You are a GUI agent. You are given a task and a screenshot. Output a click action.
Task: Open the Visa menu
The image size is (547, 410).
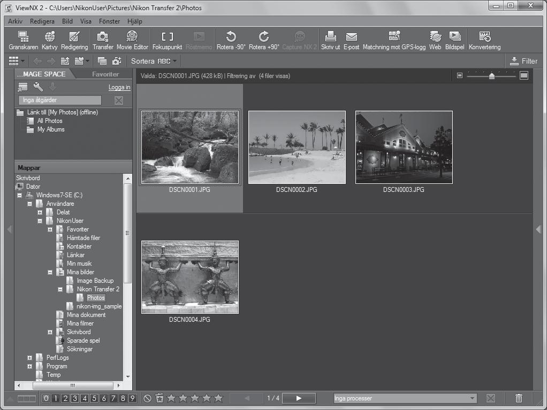coord(86,21)
